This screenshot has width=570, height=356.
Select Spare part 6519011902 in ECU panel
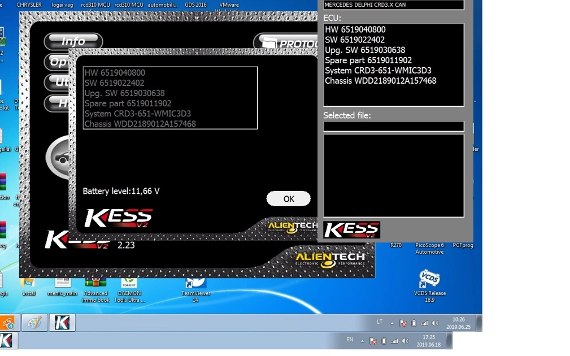368,60
